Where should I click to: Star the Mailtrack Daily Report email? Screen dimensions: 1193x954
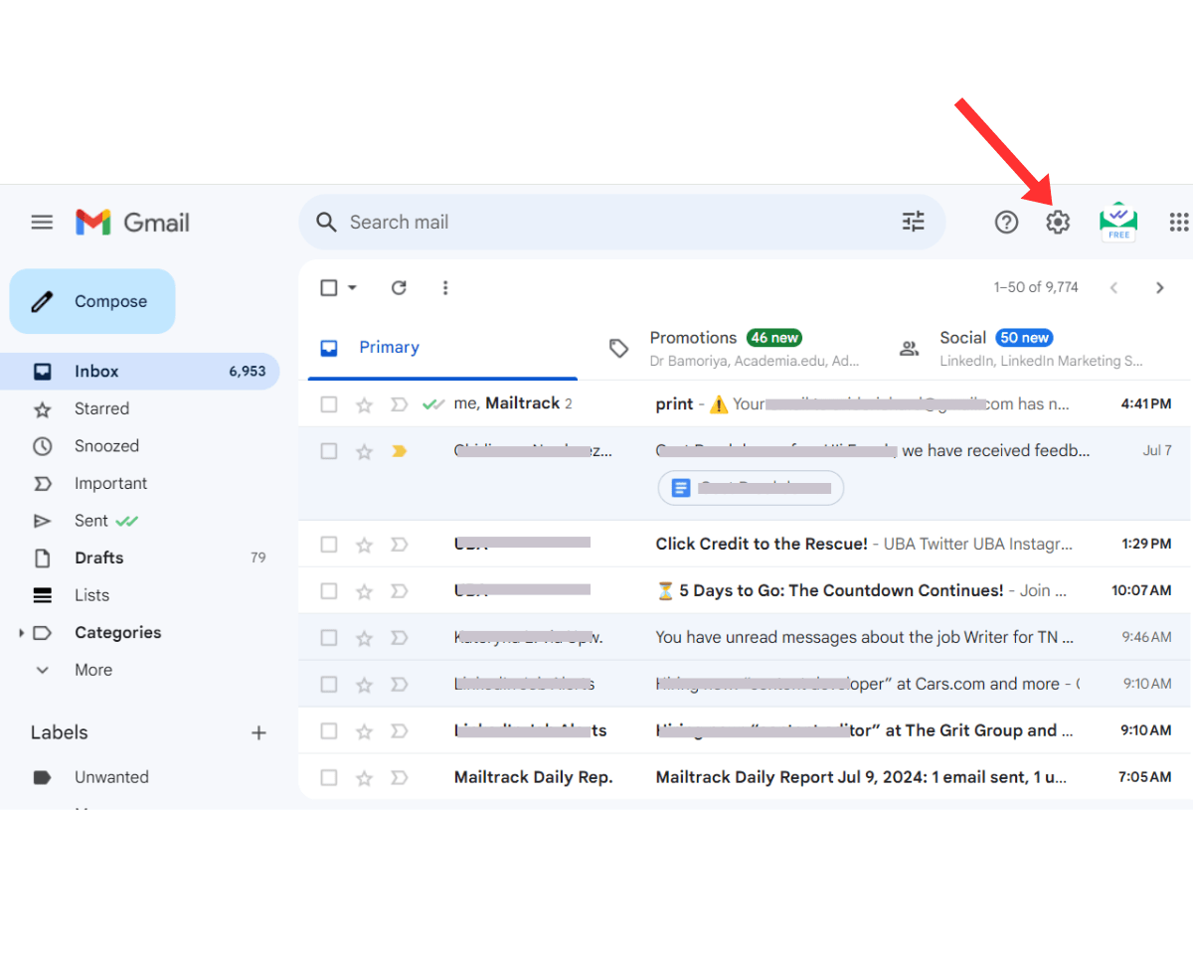pyautogui.click(x=364, y=777)
